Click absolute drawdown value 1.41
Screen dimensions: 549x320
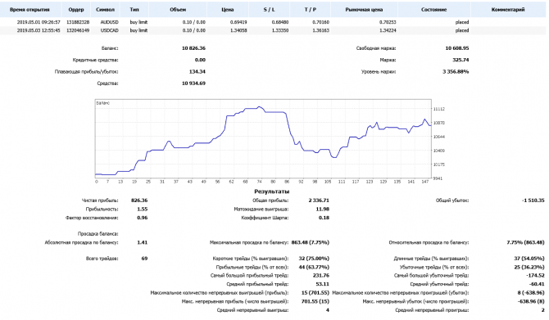click(143, 242)
